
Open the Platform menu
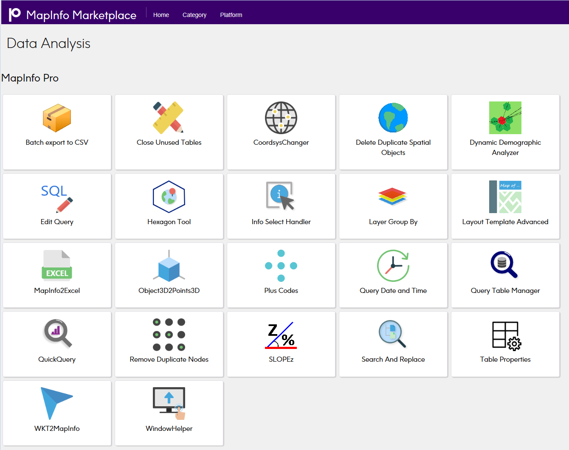231,15
